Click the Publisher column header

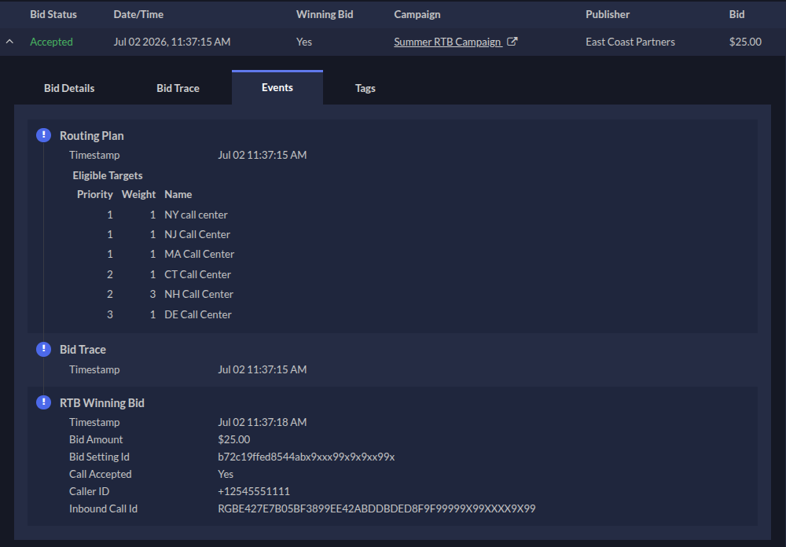(608, 15)
